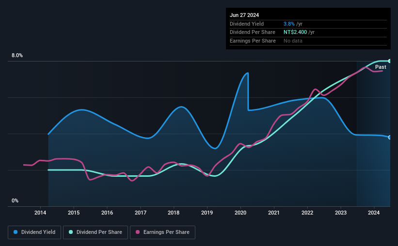Screen dimensions: 398x246
Task: Click the tooltip Dividend Per Share label
Action: 252,32
